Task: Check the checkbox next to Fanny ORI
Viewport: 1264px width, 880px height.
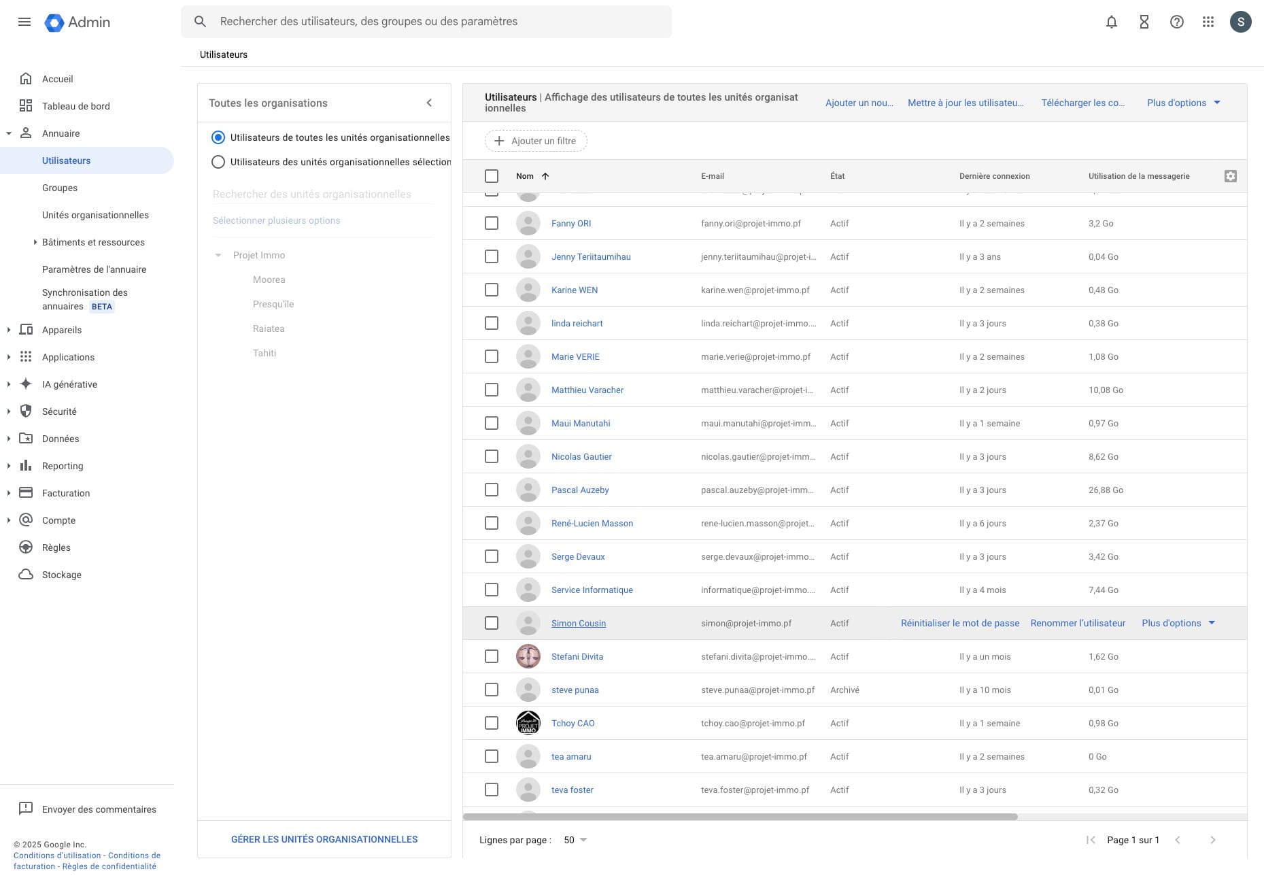Action: [492, 223]
